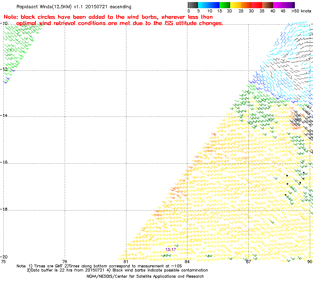The image size is (313, 283).
Task: Click the longitude axis label "87"
Action: pos(248,262)
